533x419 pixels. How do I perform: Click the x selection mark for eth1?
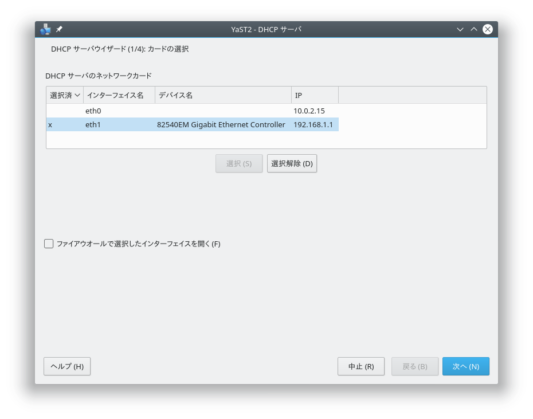(50, 124)
